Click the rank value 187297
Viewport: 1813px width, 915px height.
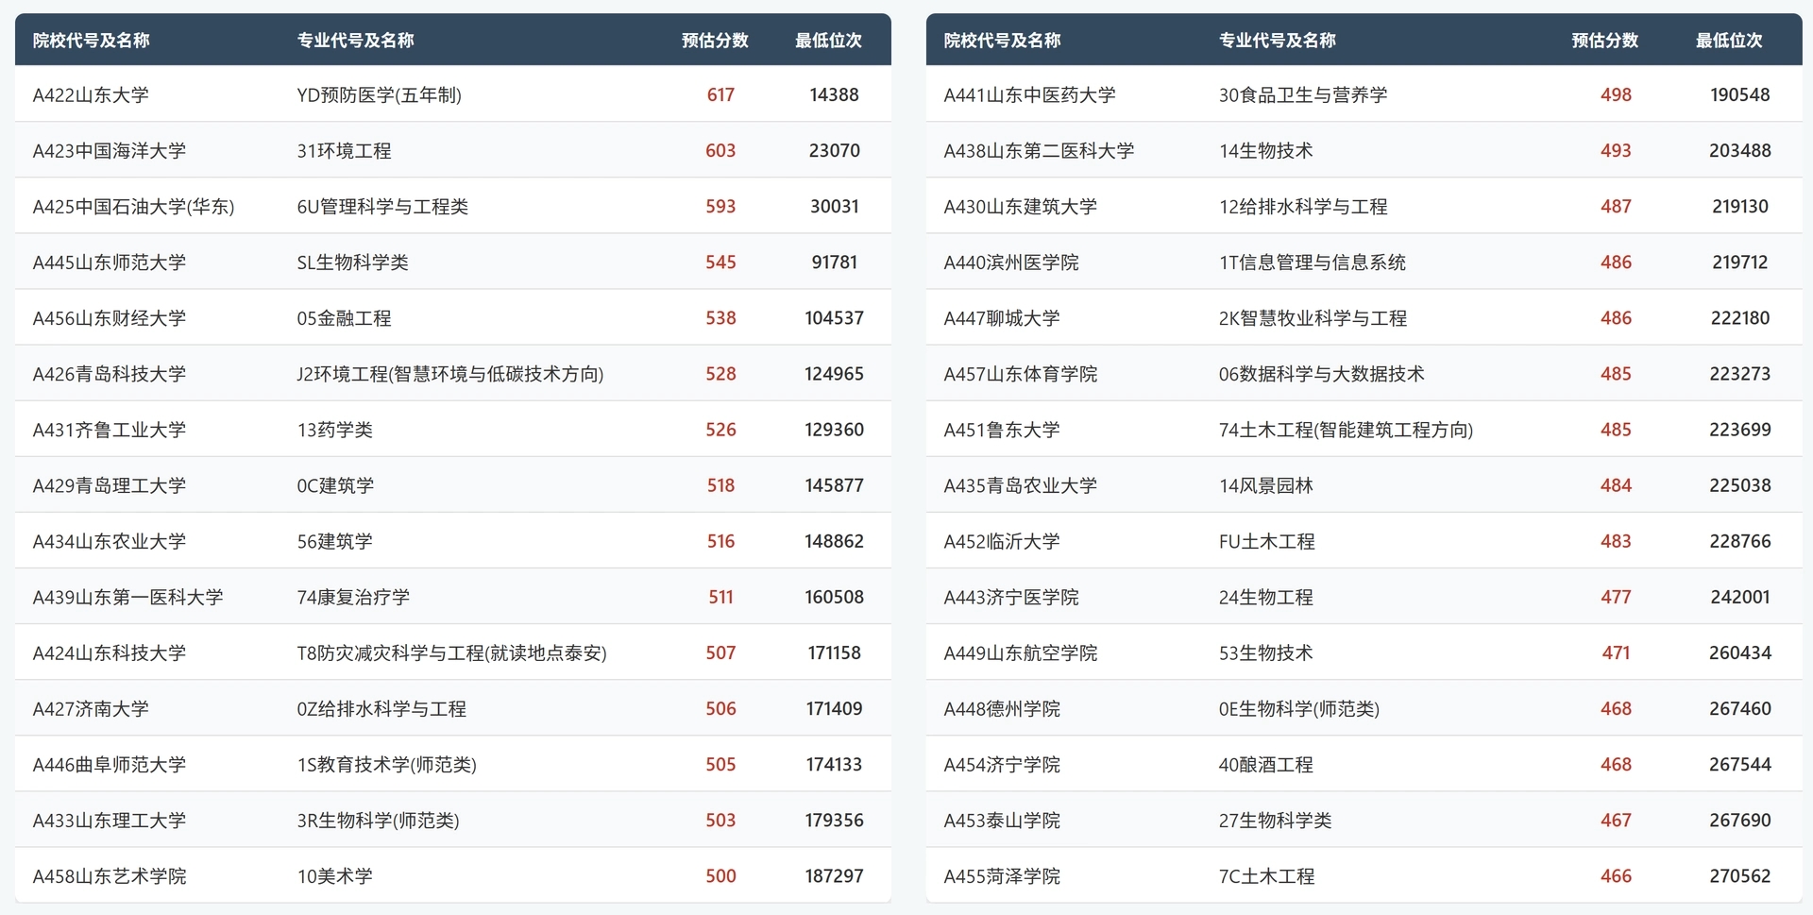[x=835, y=874]
